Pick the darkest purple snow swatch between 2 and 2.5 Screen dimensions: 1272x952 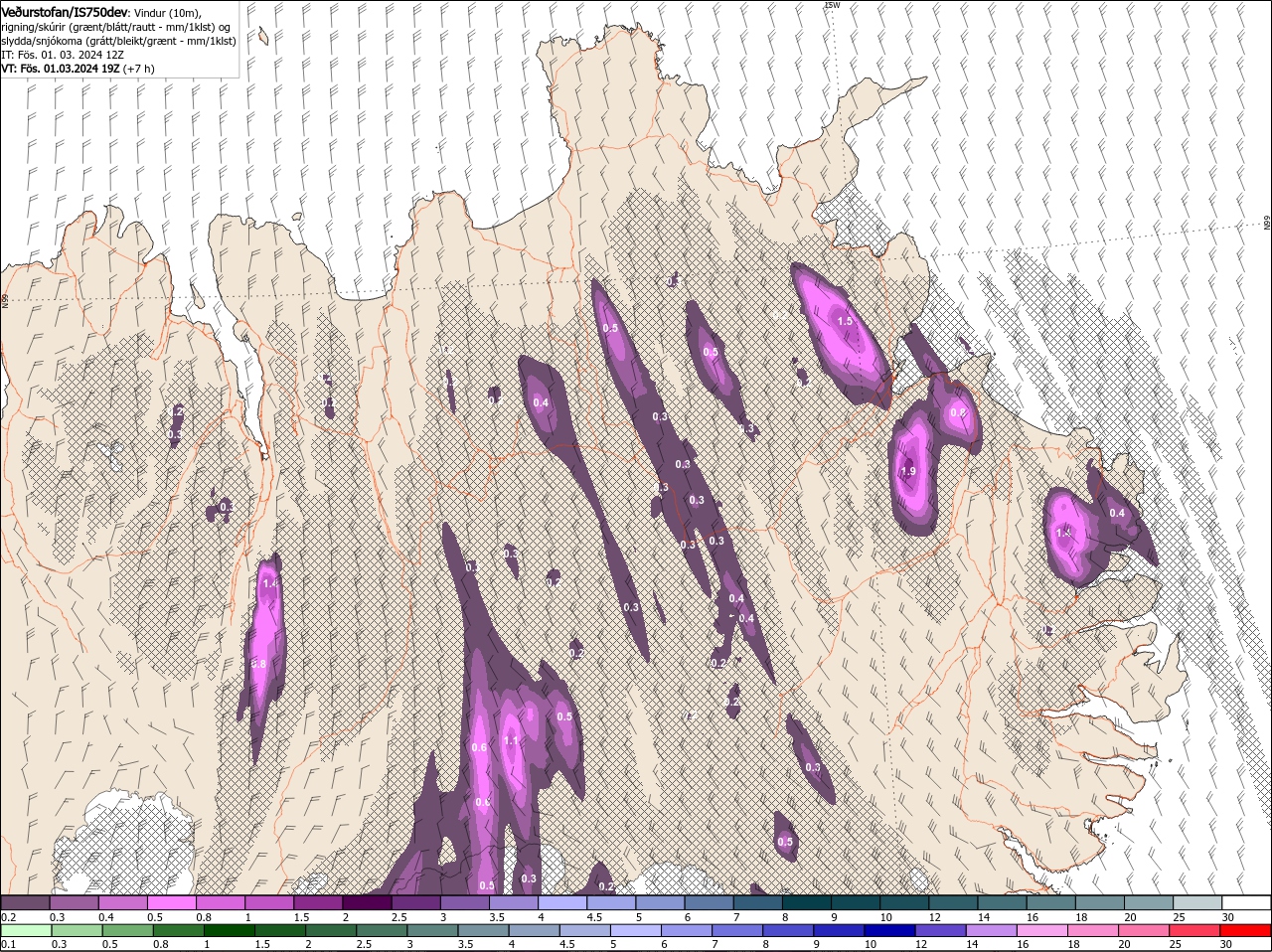point(367,903)
